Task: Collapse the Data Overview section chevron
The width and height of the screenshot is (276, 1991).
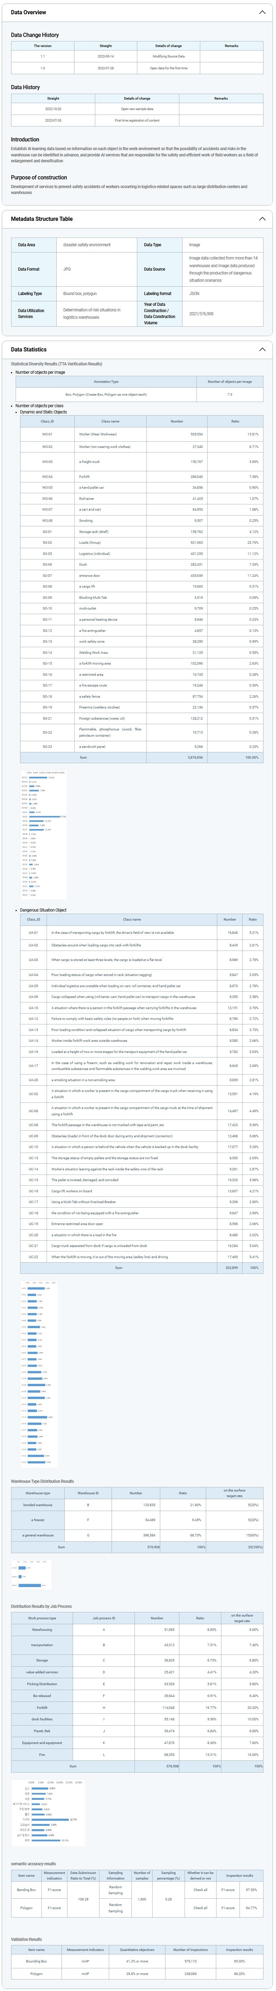Action: [261, 13]
